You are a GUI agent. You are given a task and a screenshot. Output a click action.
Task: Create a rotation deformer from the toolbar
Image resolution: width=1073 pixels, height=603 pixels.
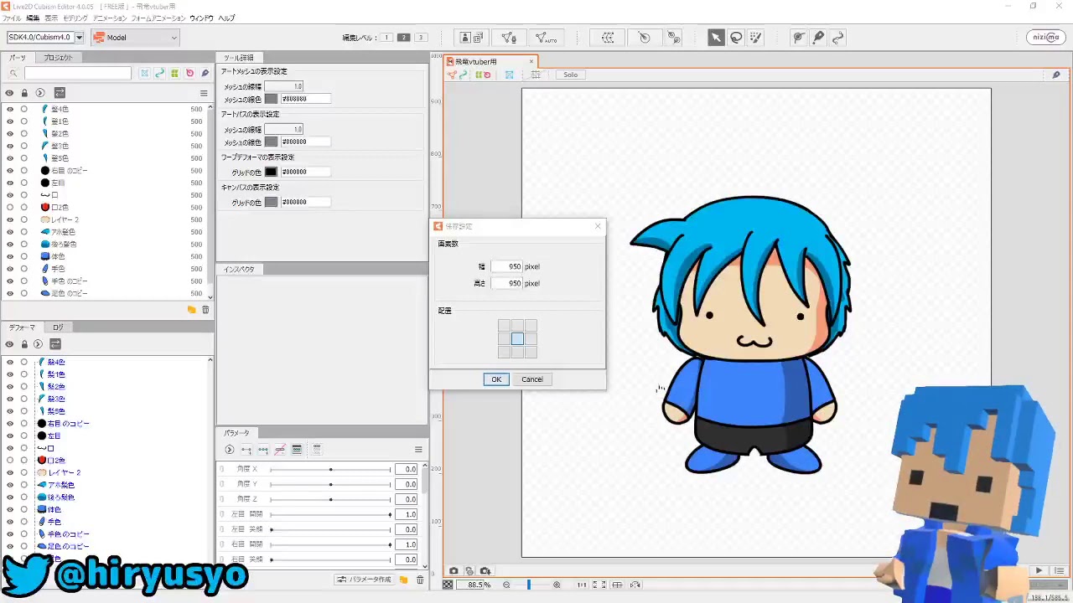click(x=644, y=38)
